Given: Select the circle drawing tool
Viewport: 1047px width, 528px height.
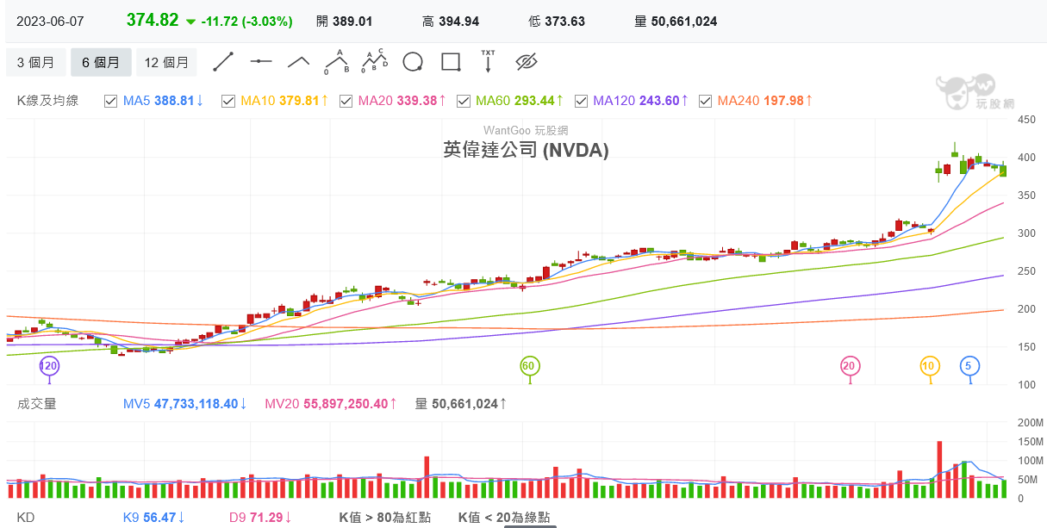Looking at the screenshot, I should point(413,62).
